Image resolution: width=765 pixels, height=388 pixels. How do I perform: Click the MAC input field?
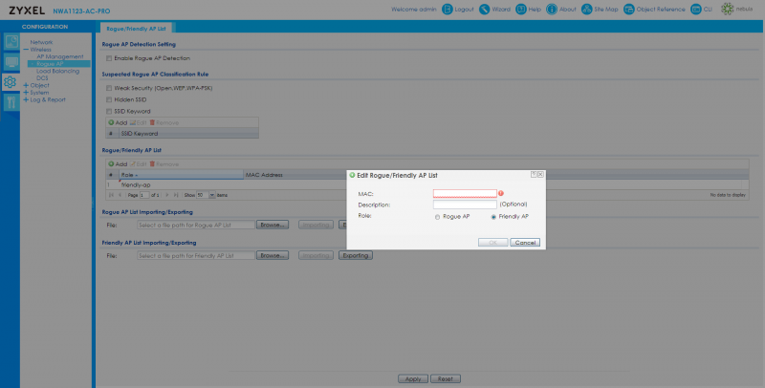[465, 193]
